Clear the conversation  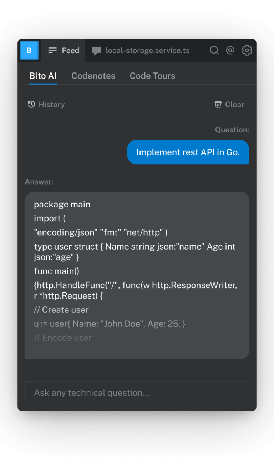coord(229,104)
